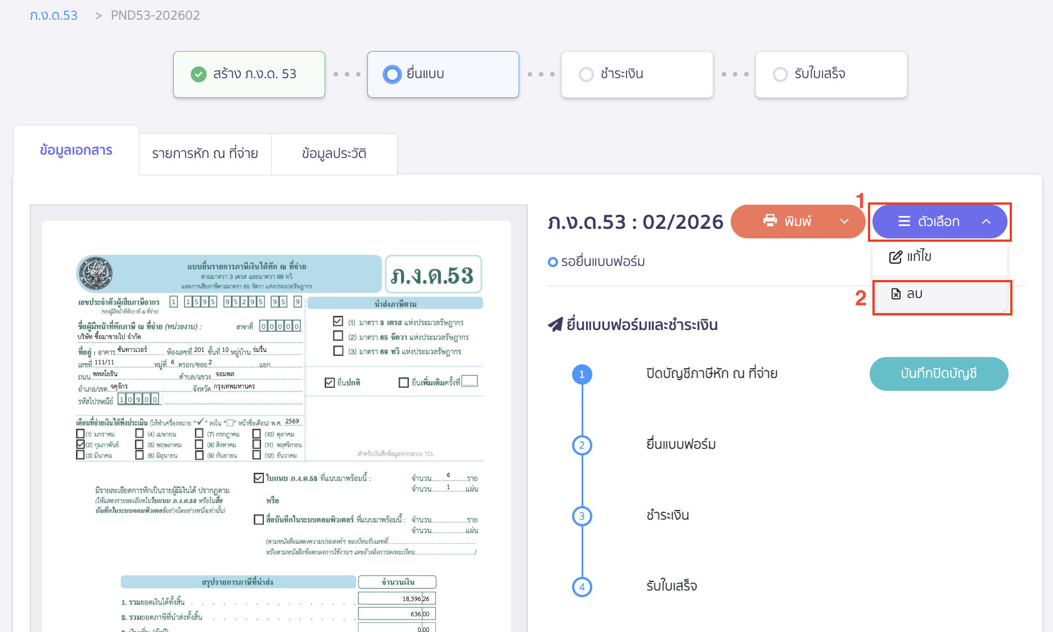Viewport: 1053px width, 632px height.
Task: Expand the พิมพ์ dropdown arrow
Action: point(844,222)
